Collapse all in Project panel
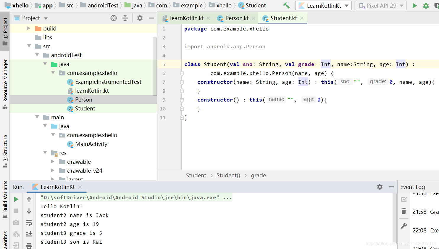The image size is (439, 249). [x=125, y=18]
